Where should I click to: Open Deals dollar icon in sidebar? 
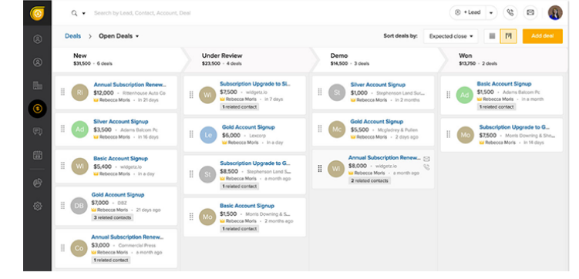(37, 109)
